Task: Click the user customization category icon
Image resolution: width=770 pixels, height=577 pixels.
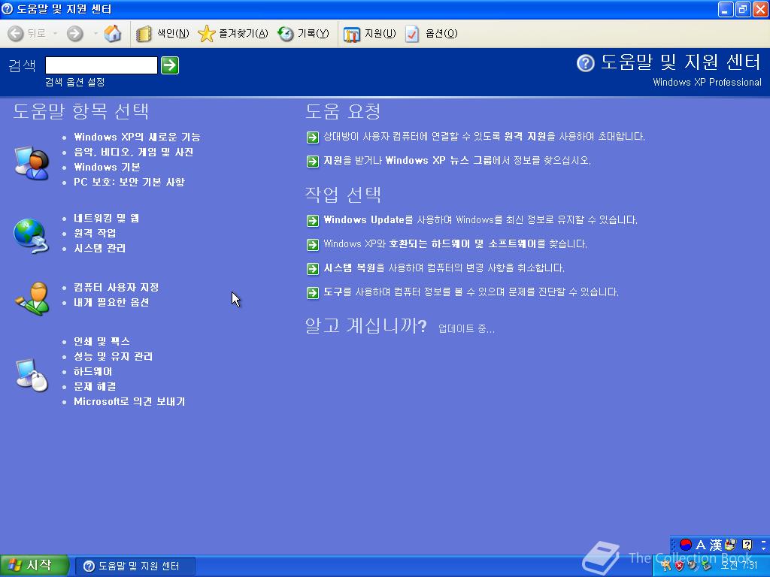Action: 32,298
